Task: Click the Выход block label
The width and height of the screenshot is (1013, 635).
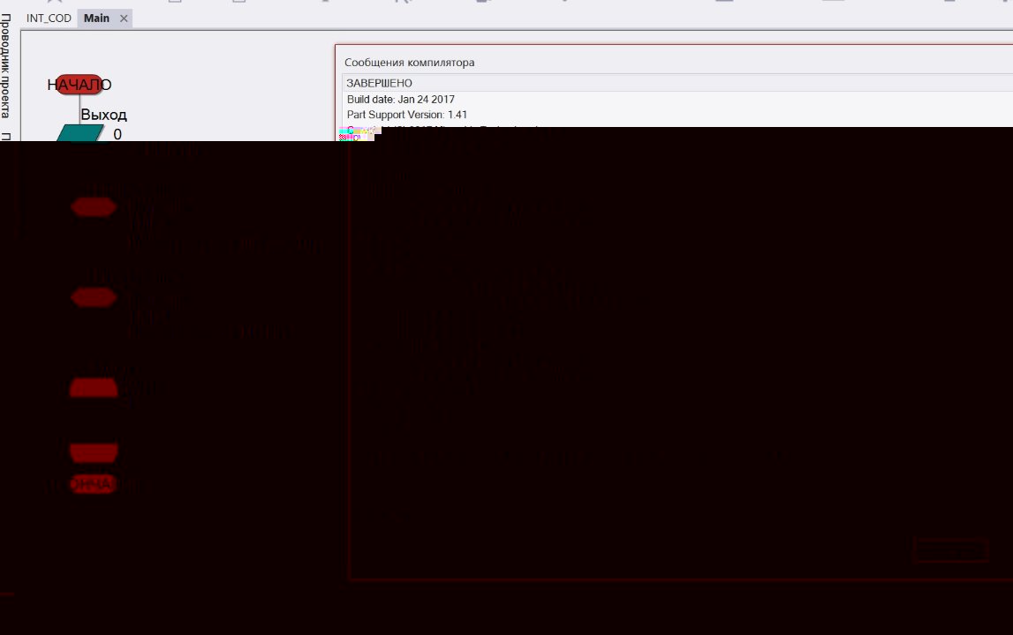Action: pyautogui.click(x=103, y=115)
